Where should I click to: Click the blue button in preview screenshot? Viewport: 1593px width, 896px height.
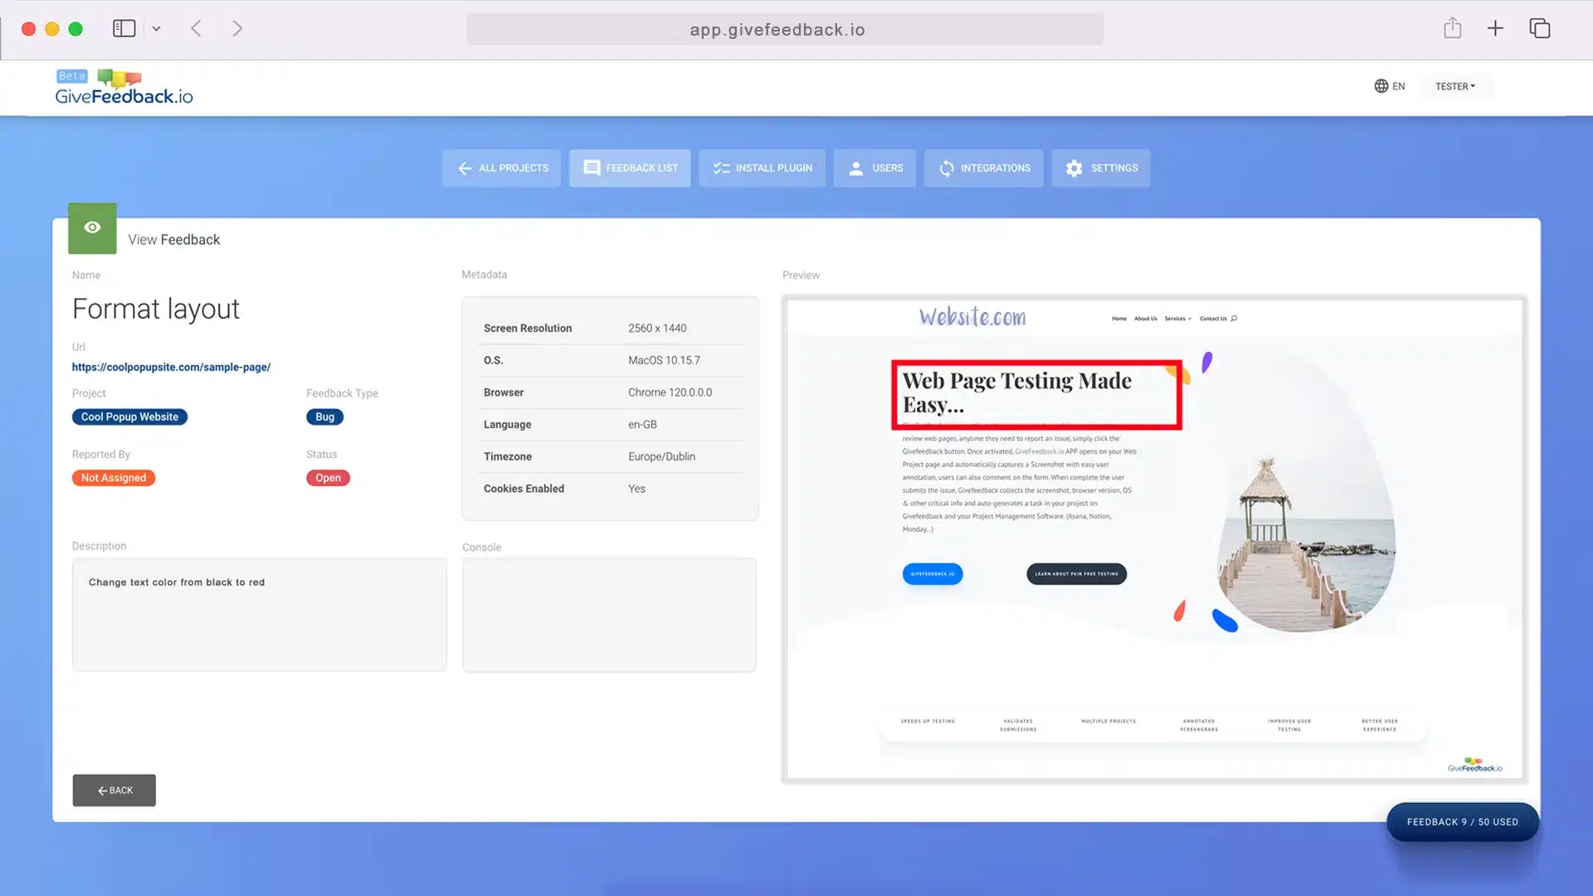click(933, 573)
